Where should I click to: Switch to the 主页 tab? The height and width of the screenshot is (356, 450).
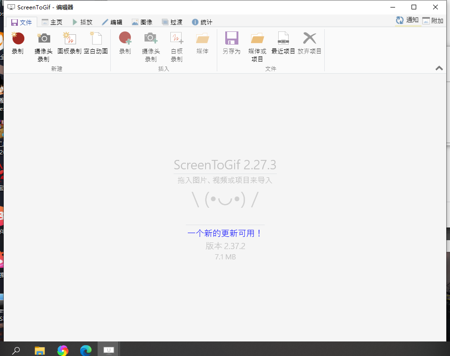tap(52, 22)
